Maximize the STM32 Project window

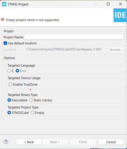click(108, 4)
